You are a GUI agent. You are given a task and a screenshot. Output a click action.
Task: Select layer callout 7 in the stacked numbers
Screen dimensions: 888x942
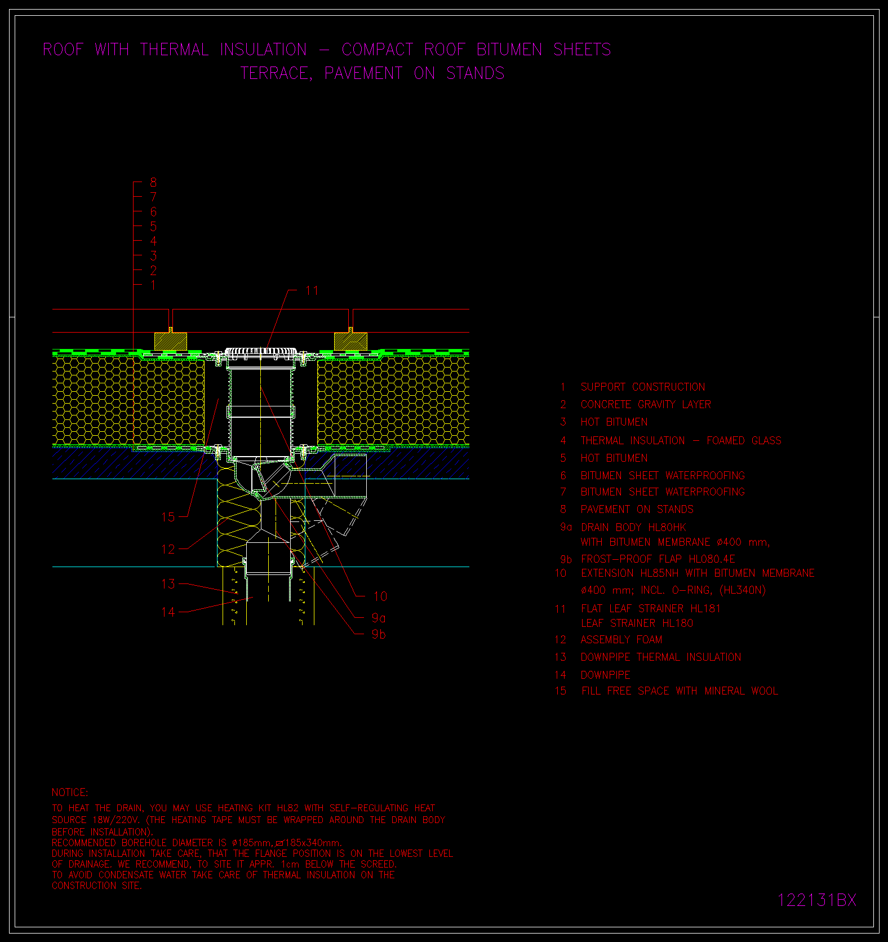[153, 197]
